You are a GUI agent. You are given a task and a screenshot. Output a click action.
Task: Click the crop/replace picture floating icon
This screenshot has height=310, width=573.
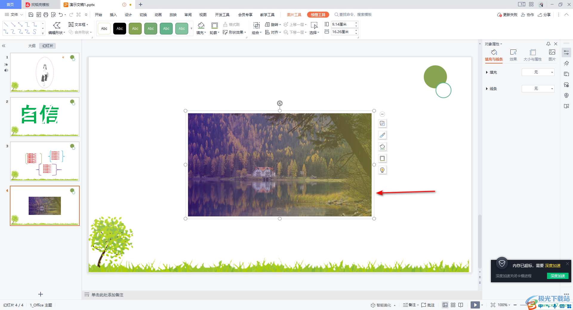[382, 123]
